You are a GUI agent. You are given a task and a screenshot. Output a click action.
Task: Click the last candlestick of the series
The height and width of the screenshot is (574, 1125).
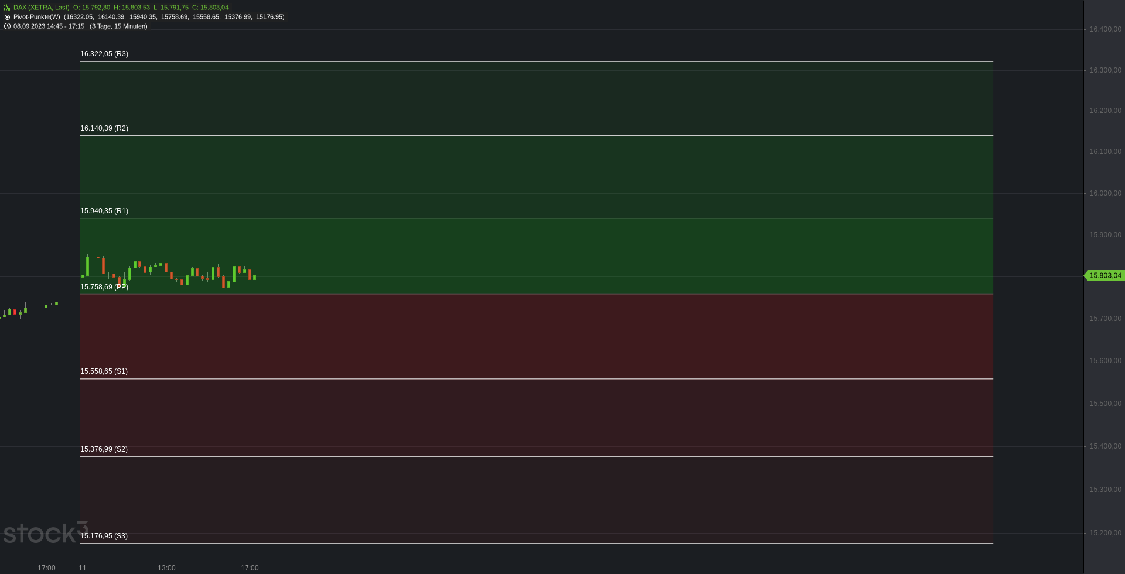click(254, 278)
